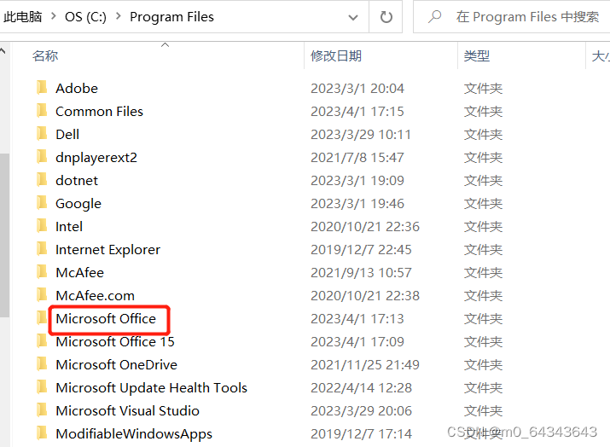Select the McAfee.com folder name

pos(95,295)
